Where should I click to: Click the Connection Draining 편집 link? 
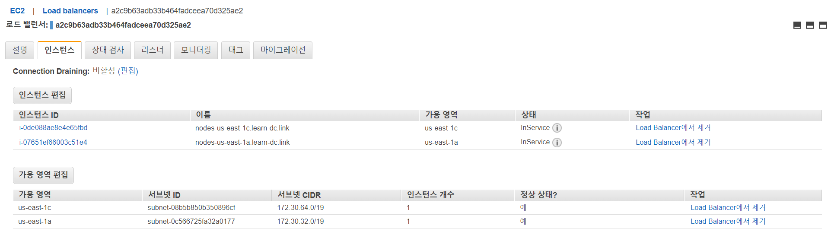(x=128, y=71)
